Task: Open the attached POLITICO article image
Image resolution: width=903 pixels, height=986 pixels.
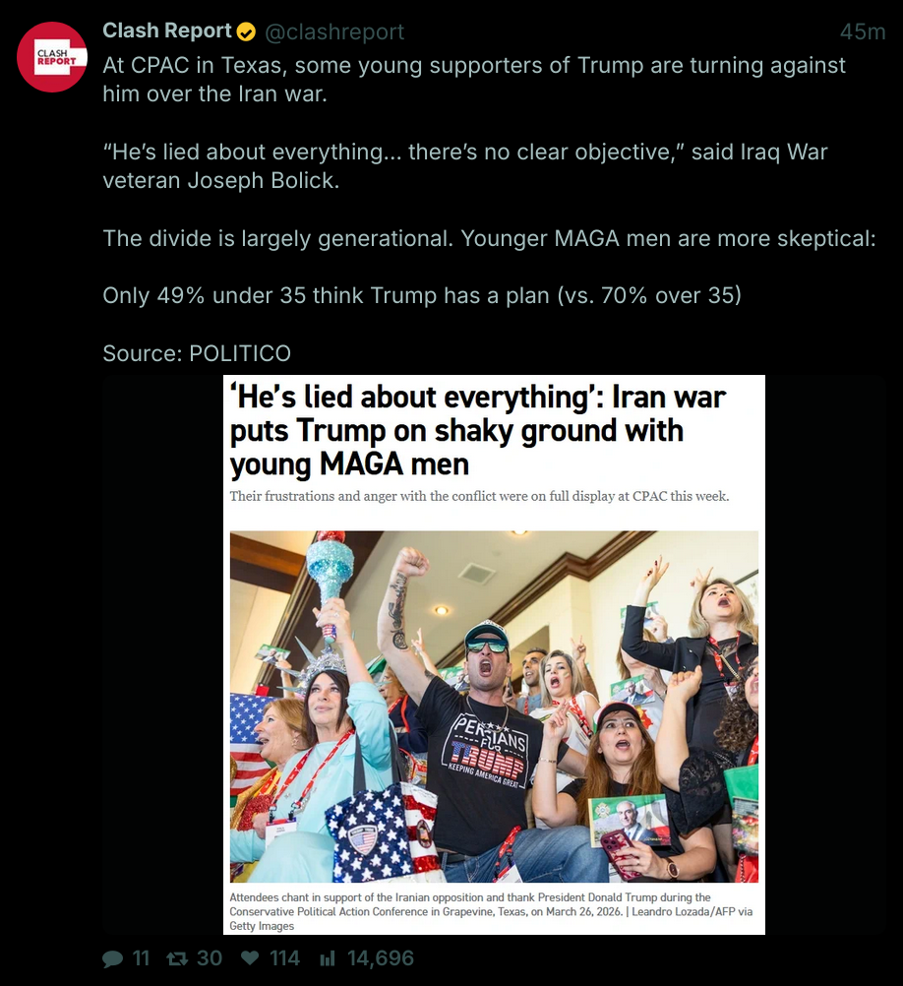Action: 494,654
